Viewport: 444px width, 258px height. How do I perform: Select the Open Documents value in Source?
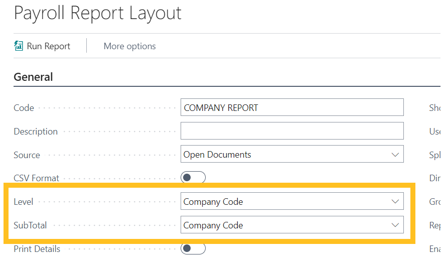[x=217, y=155]
